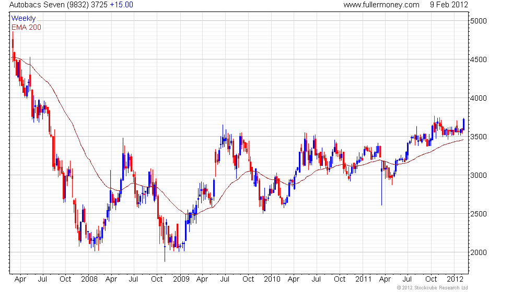This screenshot has height=292, width=512.
Task: Select the 2012 year marker on time axis
Action: (455, 279)
